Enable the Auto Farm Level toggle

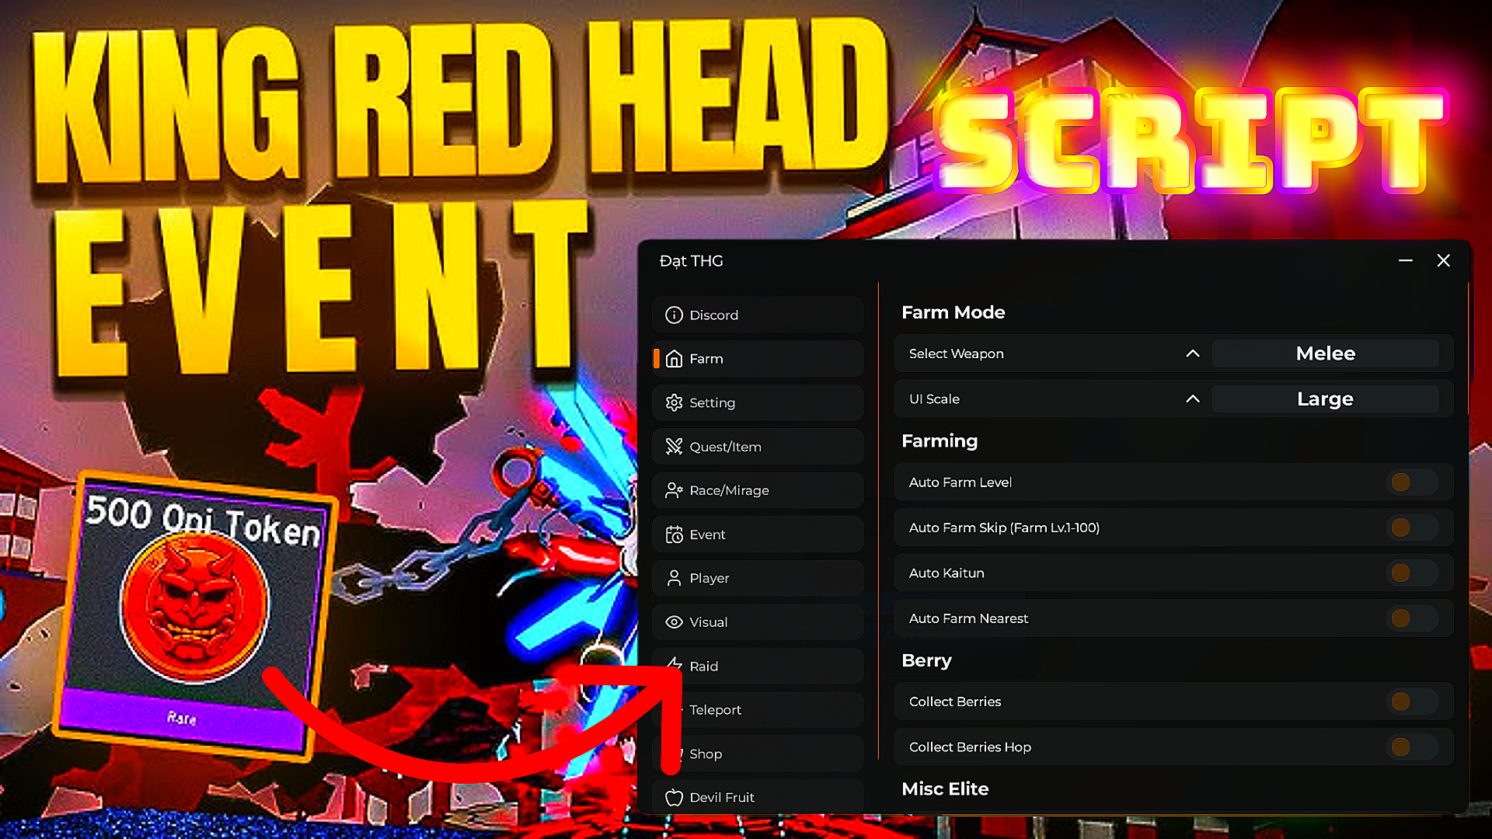[x=1411, y=482]
